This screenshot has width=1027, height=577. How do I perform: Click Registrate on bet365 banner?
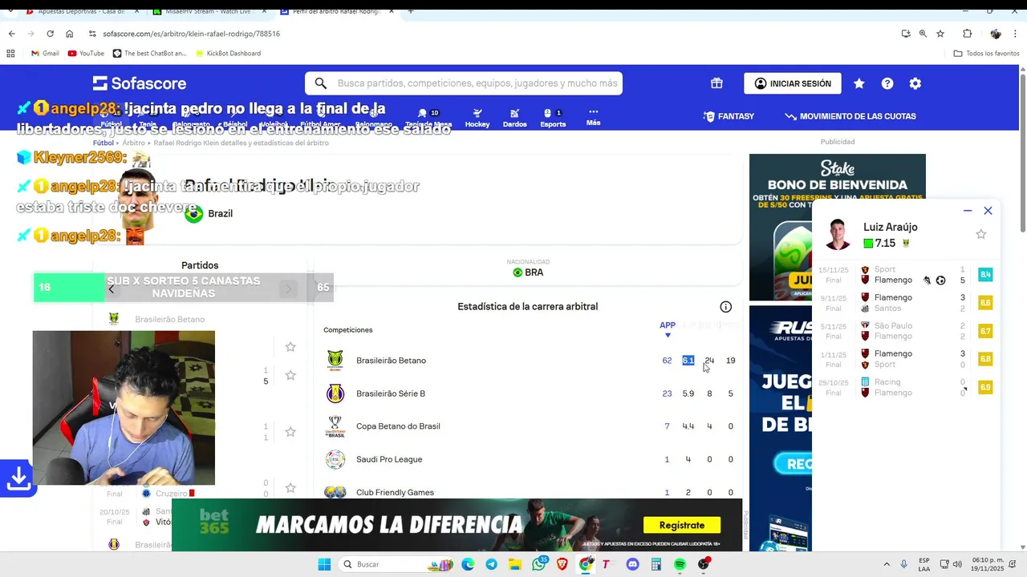pyautogui.click(x=682, y=525)
